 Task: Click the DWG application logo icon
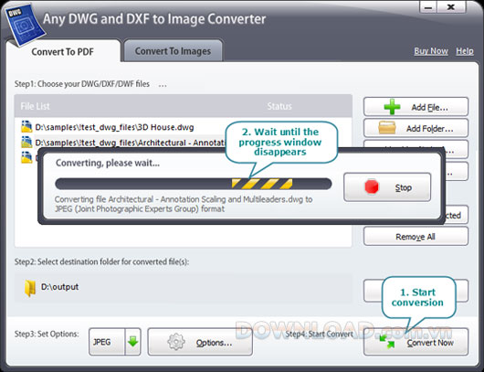pyautogui.click(x=25, y=25)
